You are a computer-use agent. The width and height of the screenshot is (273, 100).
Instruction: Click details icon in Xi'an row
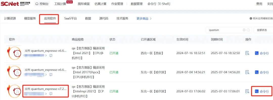click(247, 53)
